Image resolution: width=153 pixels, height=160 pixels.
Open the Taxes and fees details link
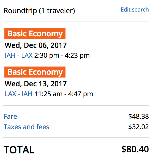pos(26,127)
